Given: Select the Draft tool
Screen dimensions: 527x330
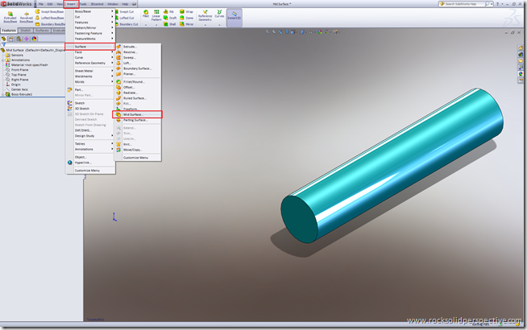Looking at the screenshot, I should [x=170, y=19].
